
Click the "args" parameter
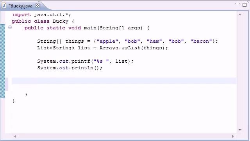pos(134,28)
